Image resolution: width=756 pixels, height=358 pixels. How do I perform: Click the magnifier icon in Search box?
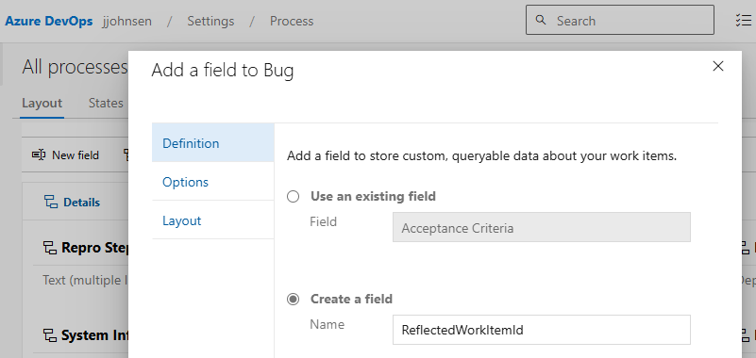click(542, 20)
